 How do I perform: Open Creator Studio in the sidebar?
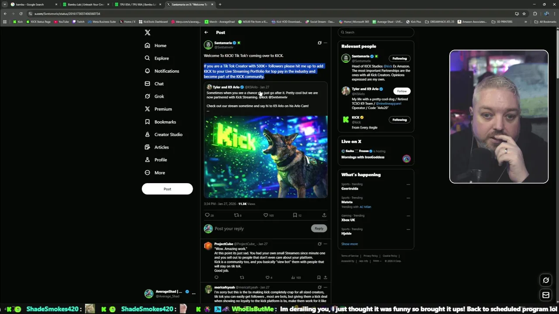pos(163,134)
